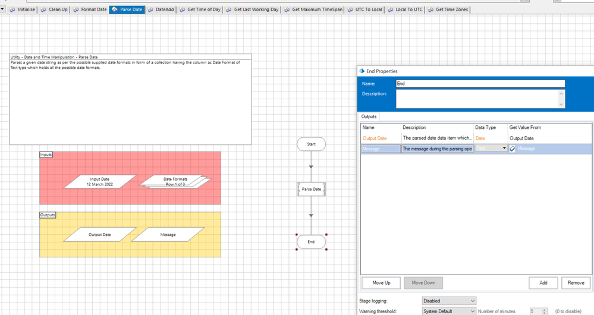This screenshot has width=594, height=315.
Task: Select the Parse Date action stage
Action: click(x=311, y=189)
